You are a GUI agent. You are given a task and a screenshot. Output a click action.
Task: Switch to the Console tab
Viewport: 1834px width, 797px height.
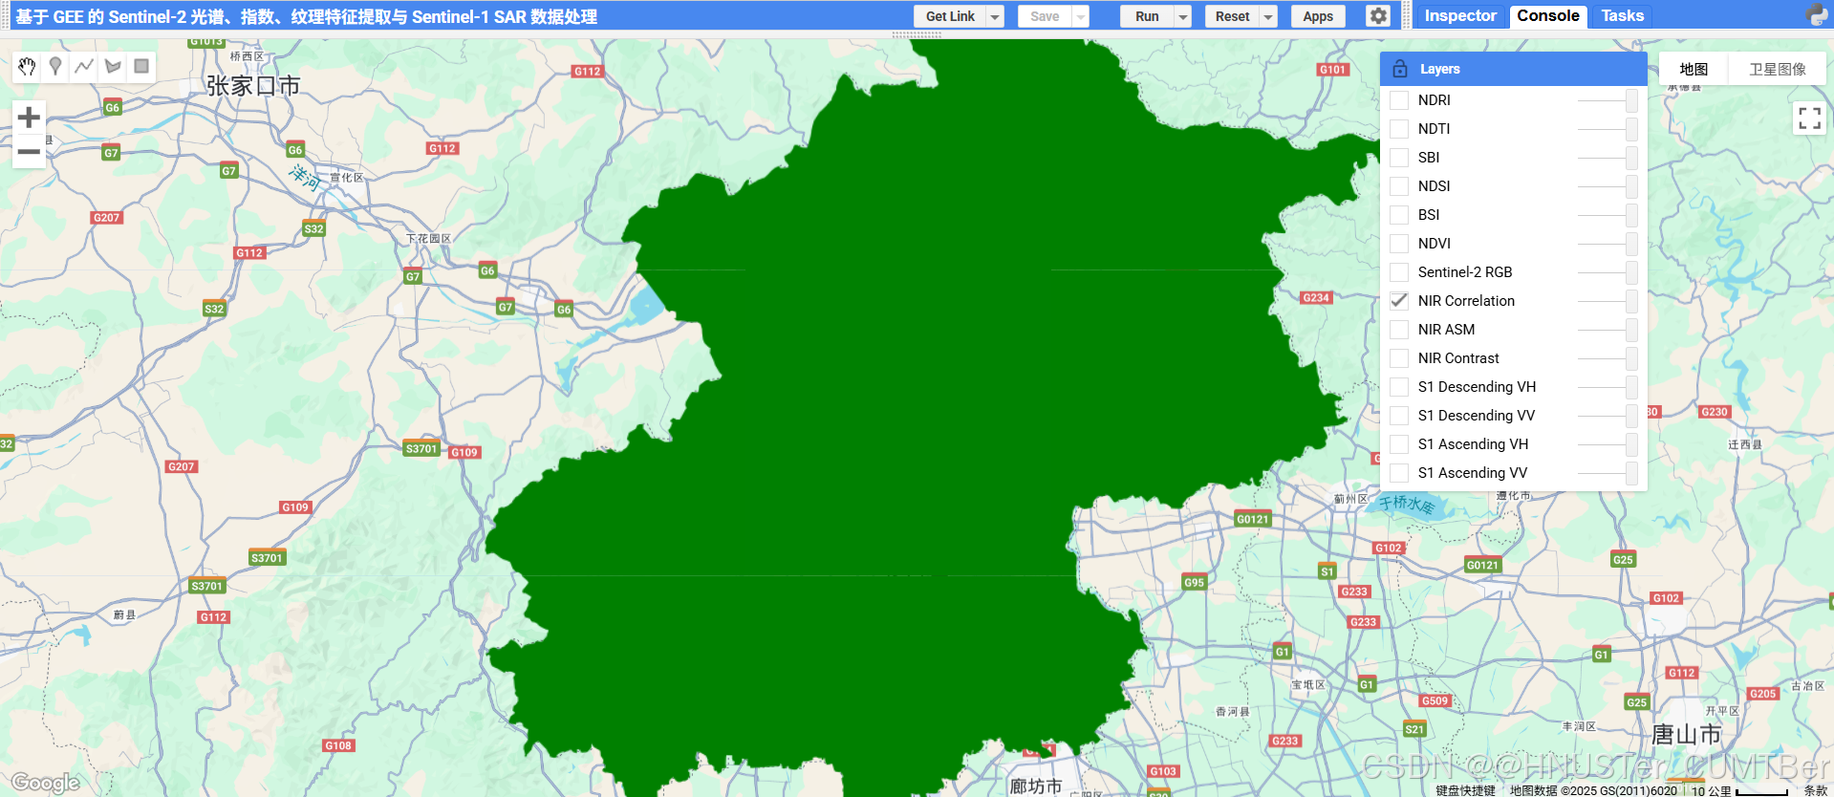point(1548,15)
